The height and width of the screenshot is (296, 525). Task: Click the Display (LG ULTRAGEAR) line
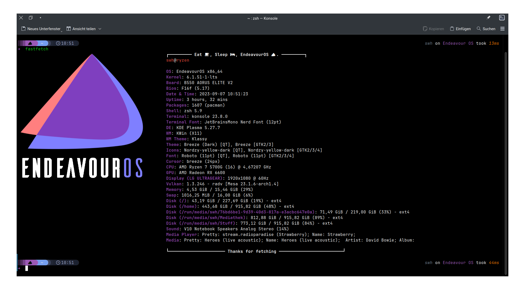(x=217, y=178)
